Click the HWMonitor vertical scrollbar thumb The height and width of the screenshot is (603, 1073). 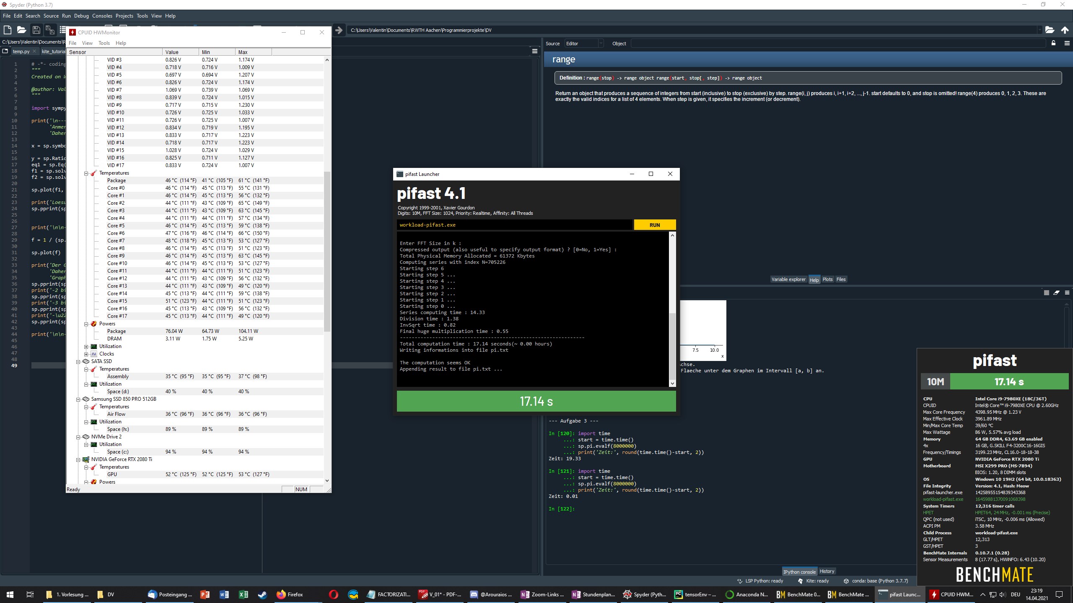pyautogui.click(x=327, y=251)
